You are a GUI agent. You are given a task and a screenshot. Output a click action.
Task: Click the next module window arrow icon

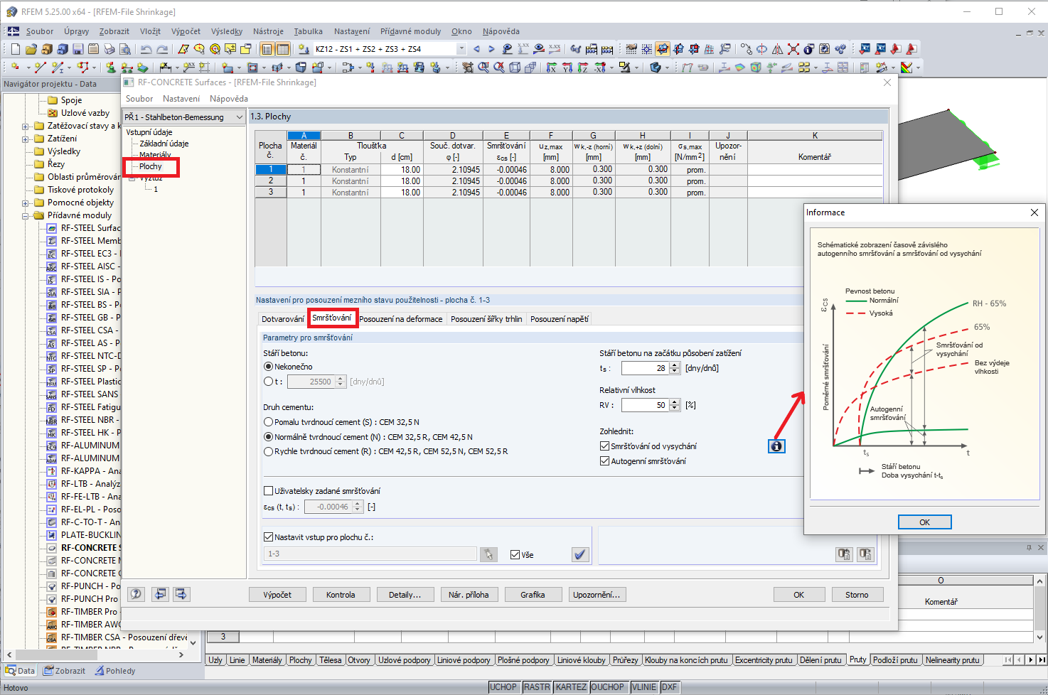pos(181,594)
